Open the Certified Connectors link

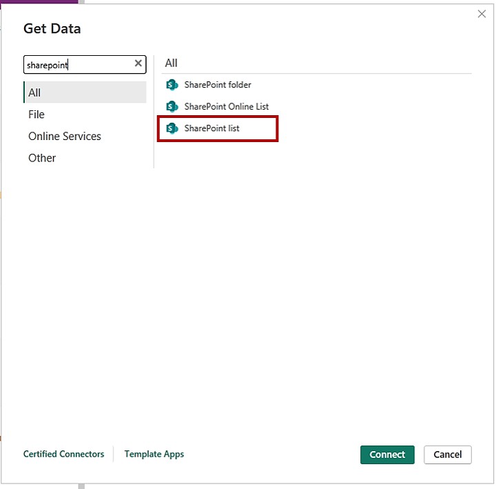tap(63, 454)
